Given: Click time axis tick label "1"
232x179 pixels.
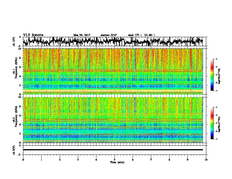Looking at the screenshot, I should coord(41,160).
